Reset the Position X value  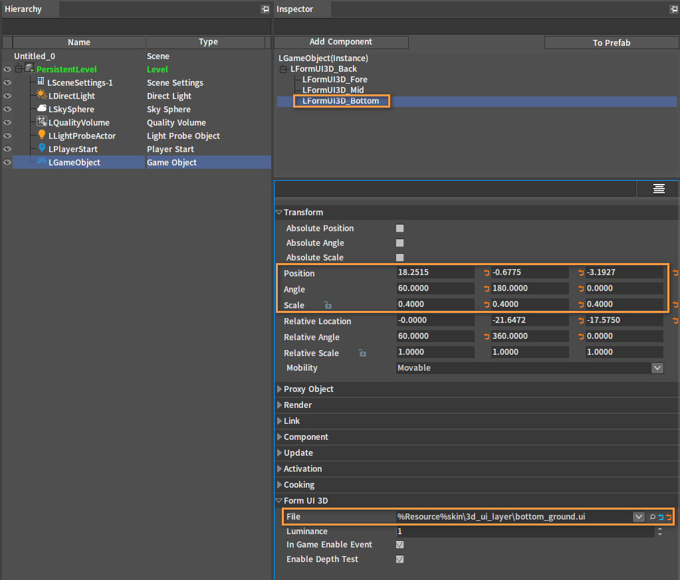click(486, 272)
